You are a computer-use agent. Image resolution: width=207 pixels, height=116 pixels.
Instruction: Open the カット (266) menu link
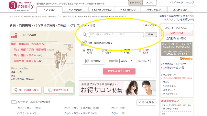(118, 108)
